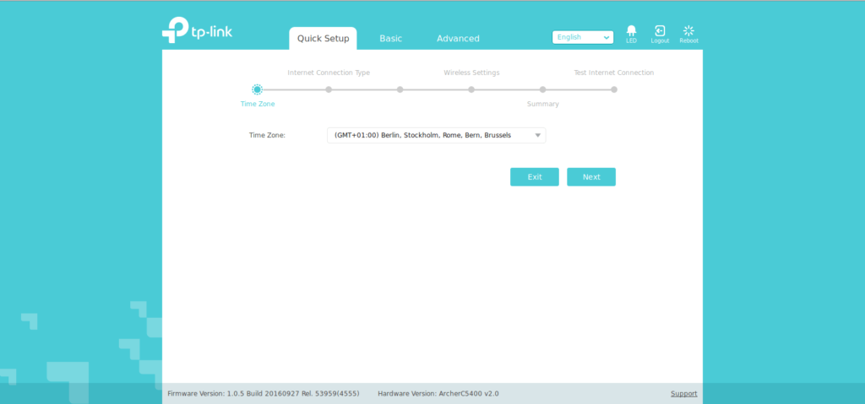Click the Internet Connection Type step dot
865x404 pixels.
(329, 89)
